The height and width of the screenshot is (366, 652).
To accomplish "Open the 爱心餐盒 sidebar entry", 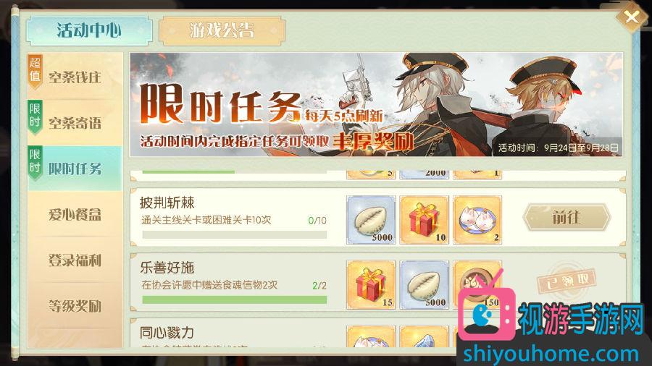I will point(75,215).
